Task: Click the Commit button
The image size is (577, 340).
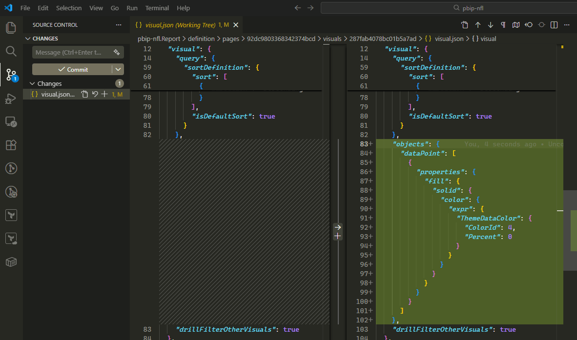Action: (x=72, y=69)
